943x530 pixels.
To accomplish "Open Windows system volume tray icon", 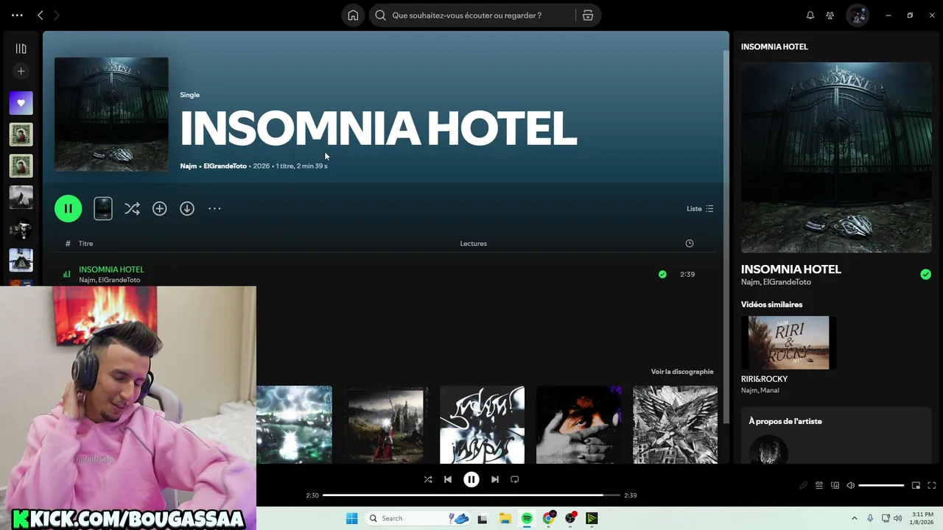I will click(x=898, y=518).
